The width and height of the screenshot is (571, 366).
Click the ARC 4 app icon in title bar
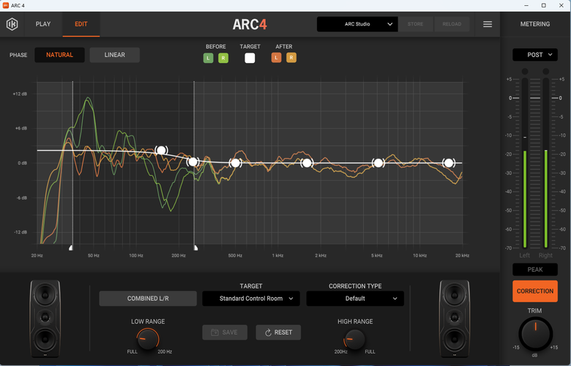pyautogui.click(x=5, y=5)
